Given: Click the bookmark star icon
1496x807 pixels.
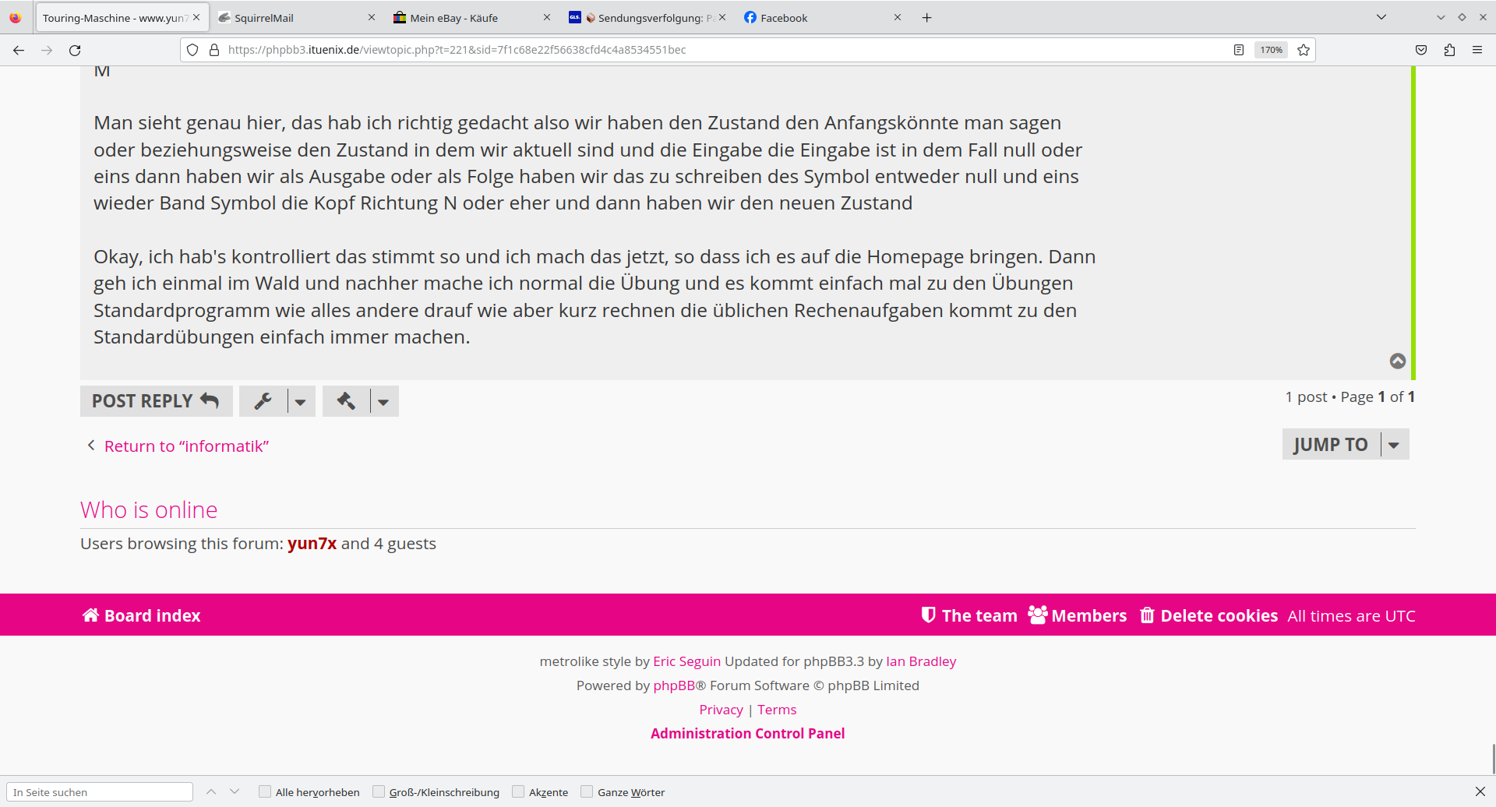Looking at the screenshot, I should 1304,50.
